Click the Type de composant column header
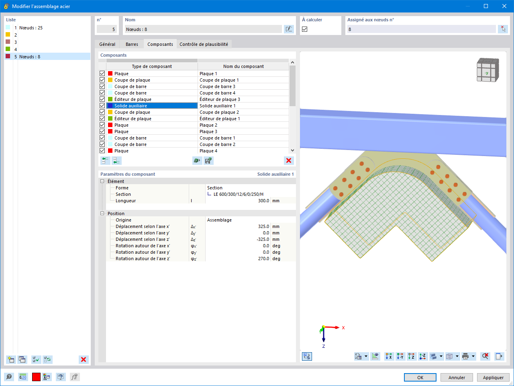 coord(152,66)
